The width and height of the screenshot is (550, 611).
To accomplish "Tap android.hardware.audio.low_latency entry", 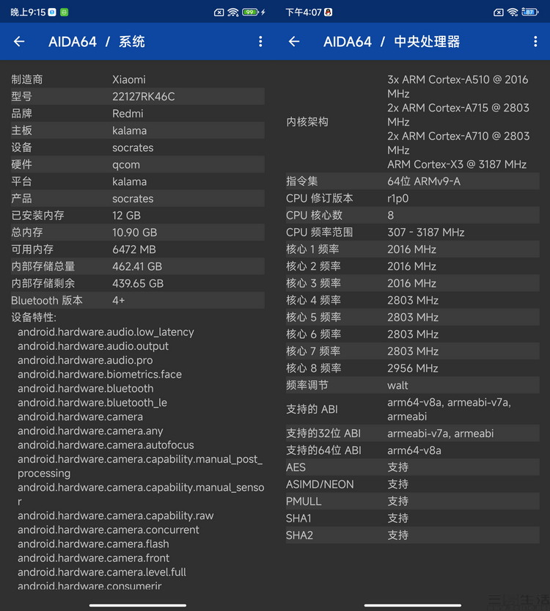I will [106, 332].
